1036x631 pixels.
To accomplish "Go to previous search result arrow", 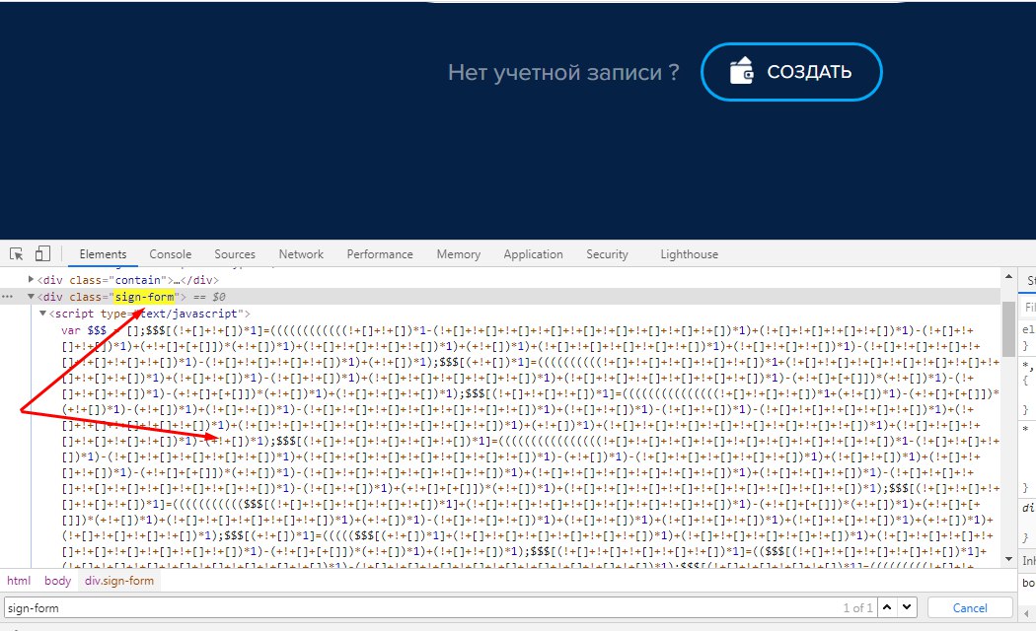I will coord(887,607).
